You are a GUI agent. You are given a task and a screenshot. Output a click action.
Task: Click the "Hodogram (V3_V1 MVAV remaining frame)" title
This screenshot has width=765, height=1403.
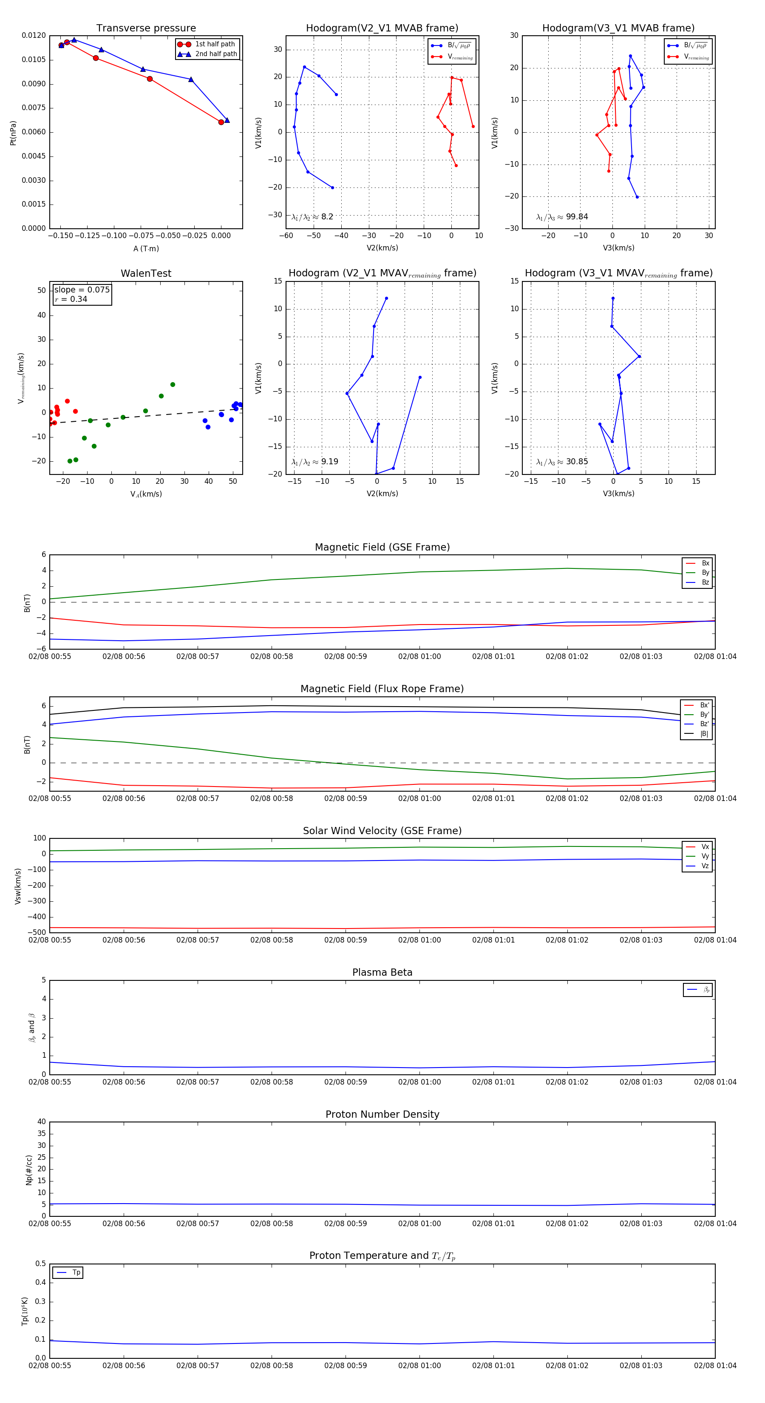click(x=618, y=273)
